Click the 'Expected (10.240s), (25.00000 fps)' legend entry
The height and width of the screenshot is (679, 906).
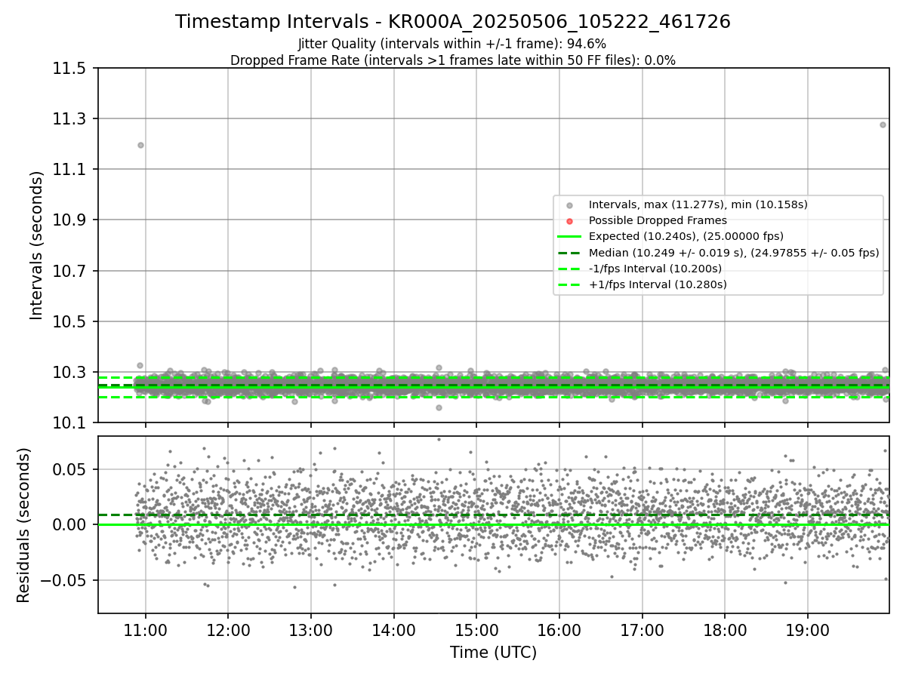click(x=686, y=236)
